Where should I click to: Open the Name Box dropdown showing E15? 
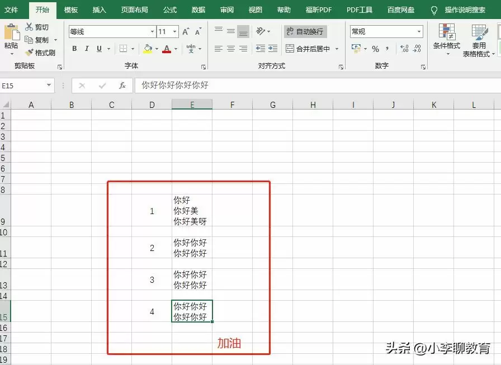point(49,86)
